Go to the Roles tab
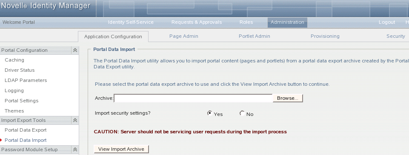This screenshot has width=409, height=155. click(x=246, y=23)
